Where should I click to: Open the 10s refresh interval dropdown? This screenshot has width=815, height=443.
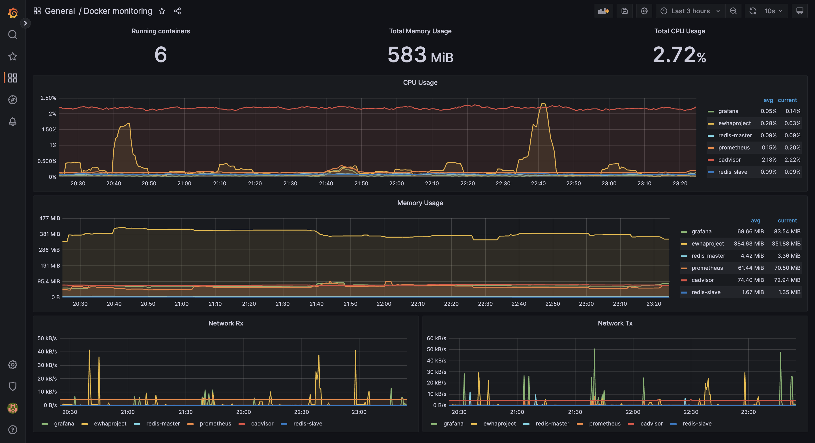tap(773, 11)
